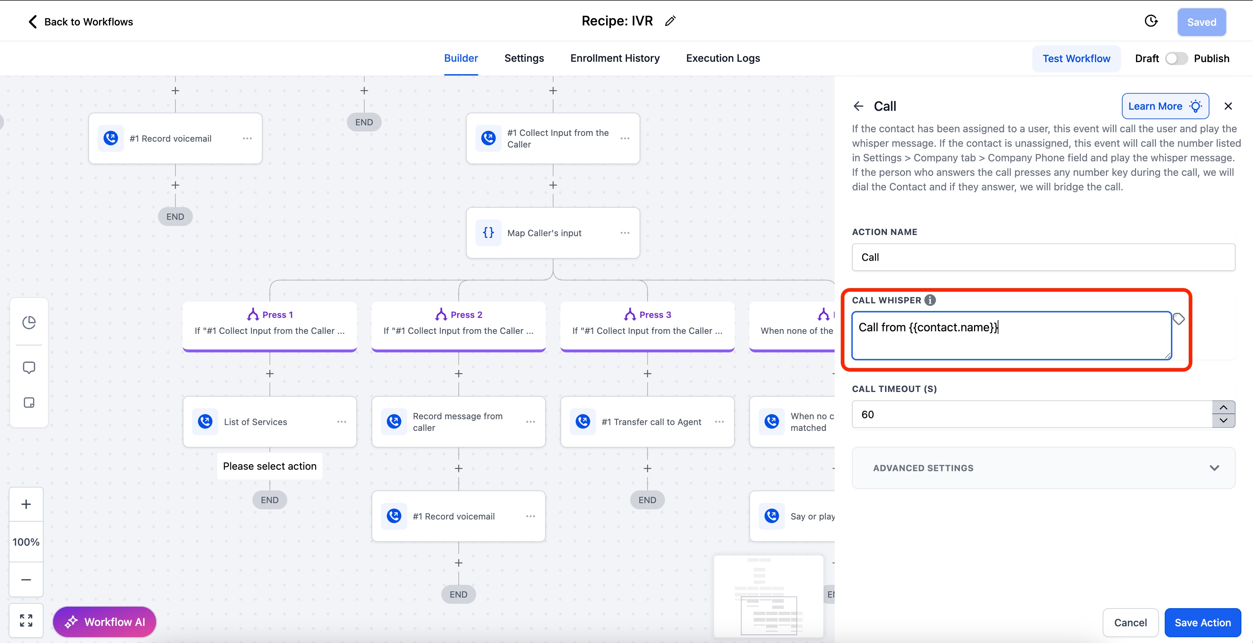The width and height of the screenshot is (1253, 643).
Task: Zoom in the canvas with plus button
Action: tap(26, 504)
